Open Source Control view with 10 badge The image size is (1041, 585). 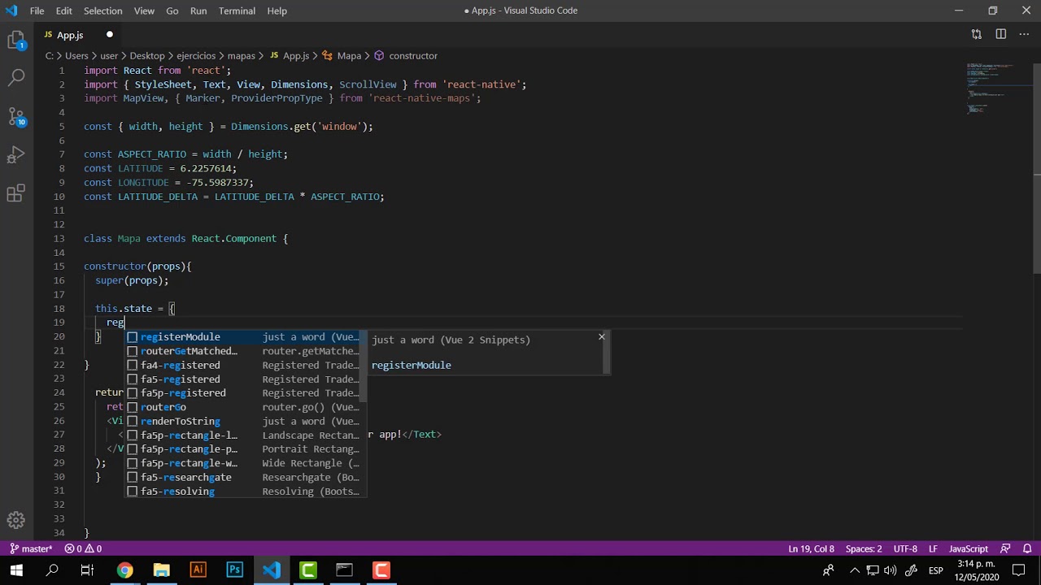16,116
